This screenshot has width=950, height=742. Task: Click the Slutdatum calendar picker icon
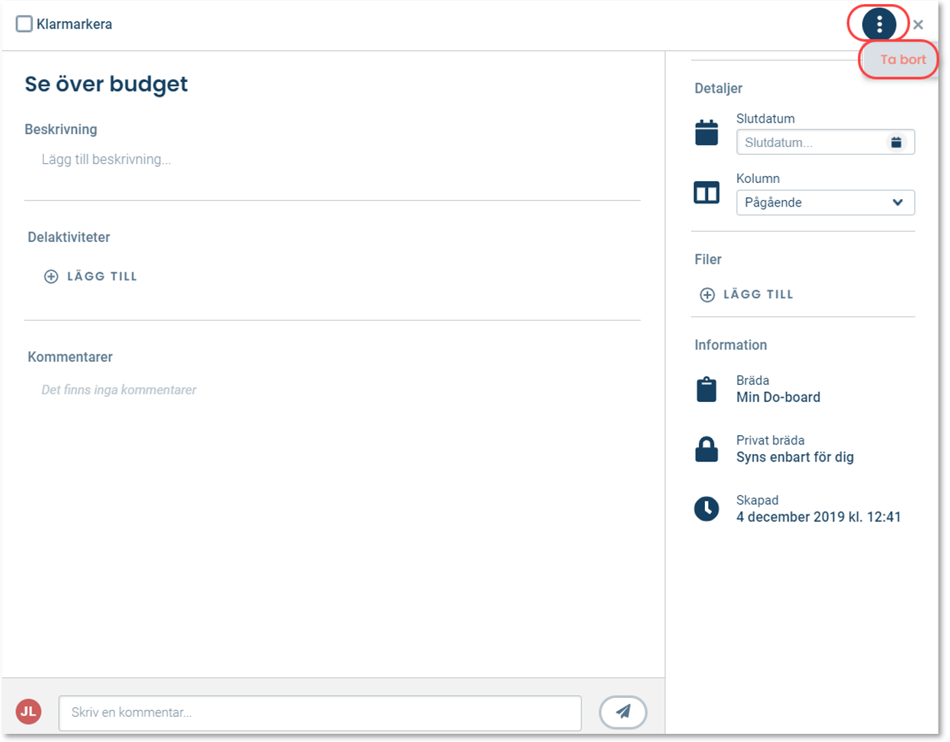[x=895, y=142]
